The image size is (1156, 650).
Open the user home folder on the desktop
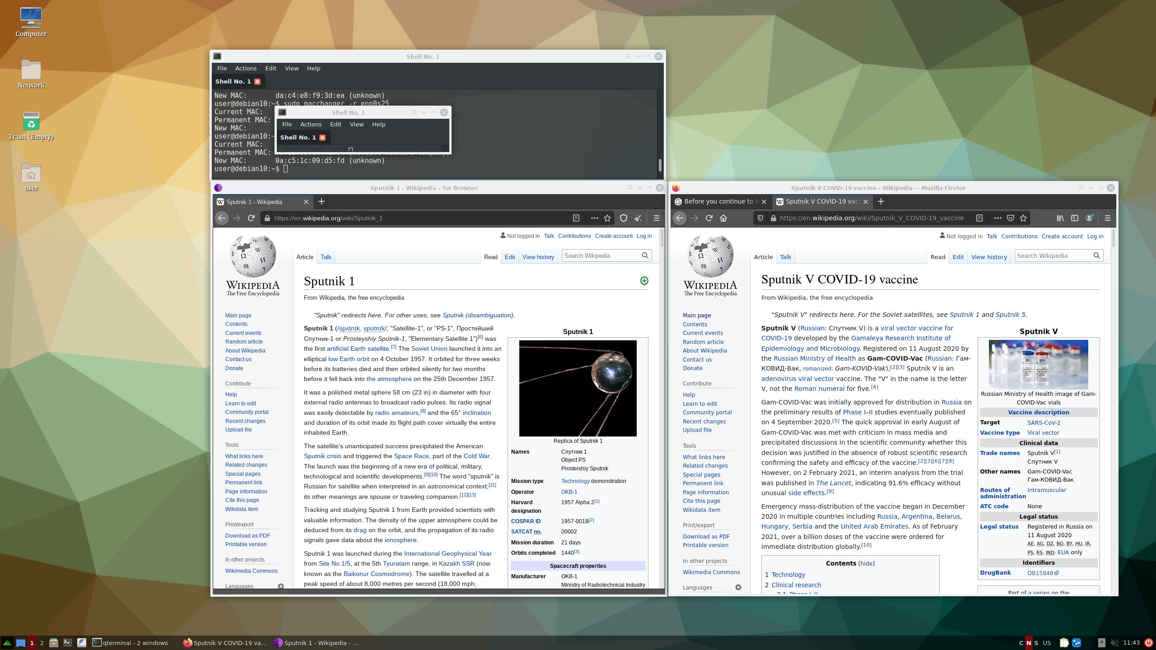point(31,177)
